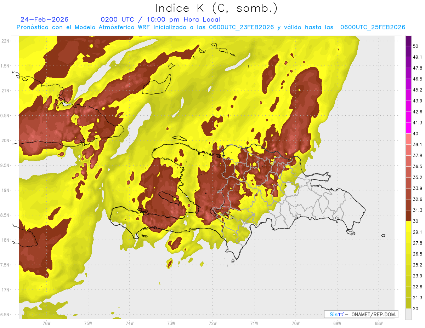Click the colorbar value "39.1"
Viewport: 425px width, 328px height.
click(417, 145)
